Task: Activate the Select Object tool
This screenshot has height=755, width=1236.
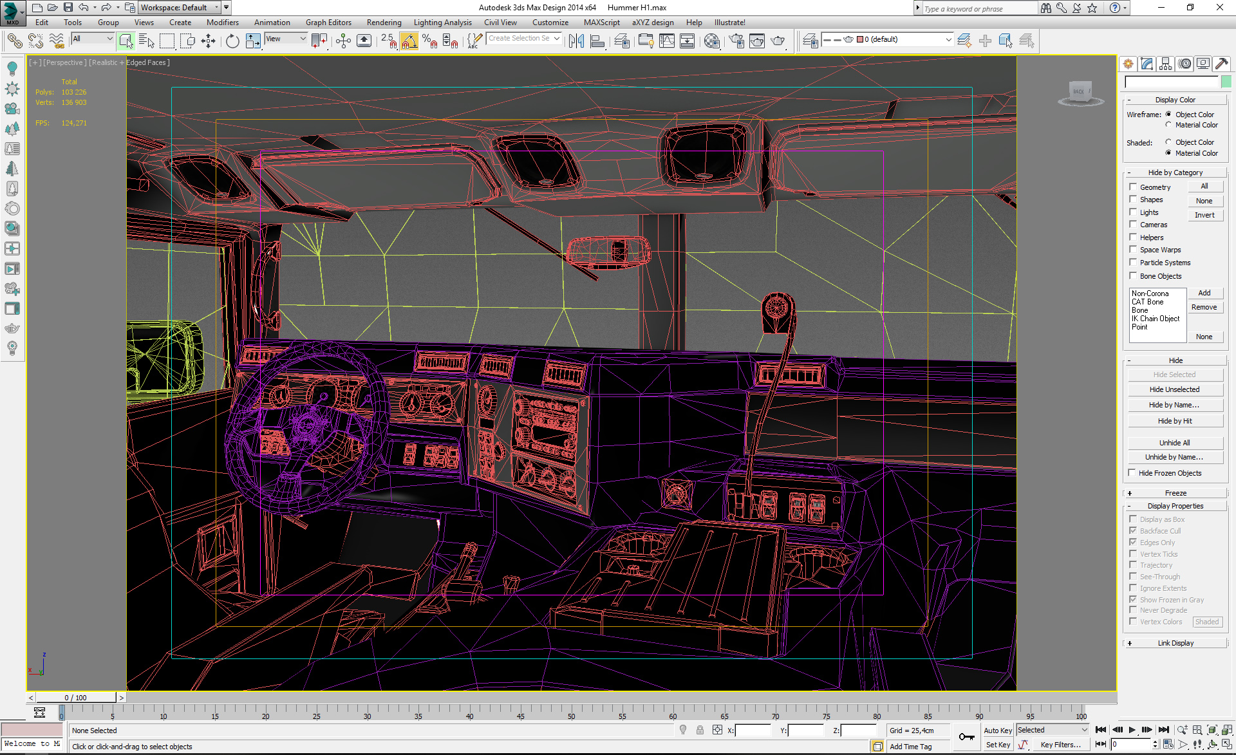Action: point(126,41)
